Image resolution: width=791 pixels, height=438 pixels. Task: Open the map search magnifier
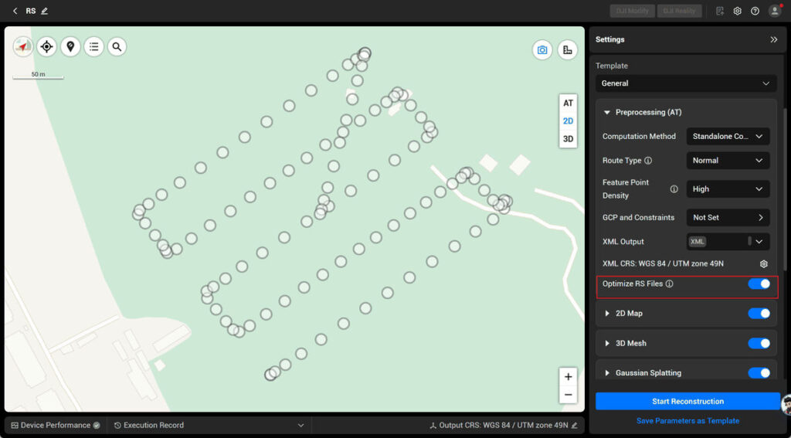[x=117, y=47]
